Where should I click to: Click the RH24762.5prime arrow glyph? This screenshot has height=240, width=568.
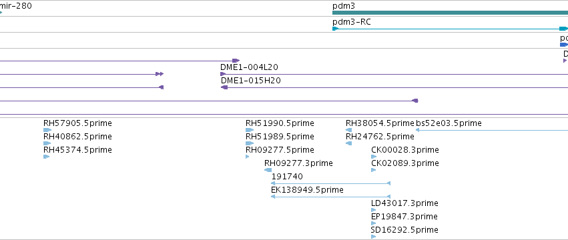[349, 143]
